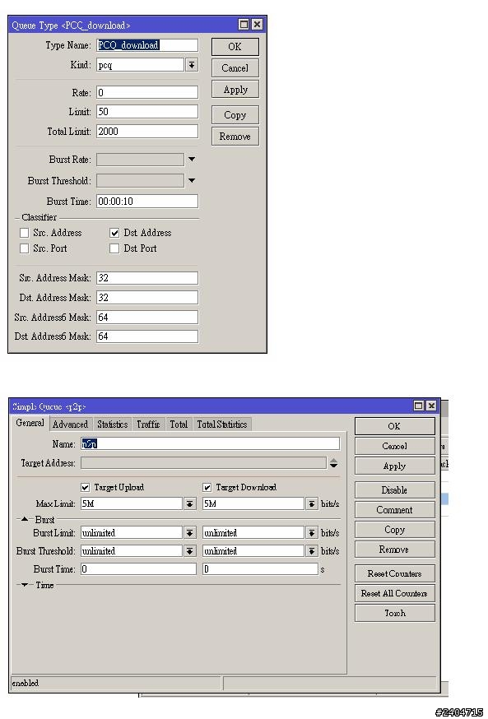Uncheck the Target Download checkbox
Image resolution: width=488 pixels, height=719 pixels.
207,488
